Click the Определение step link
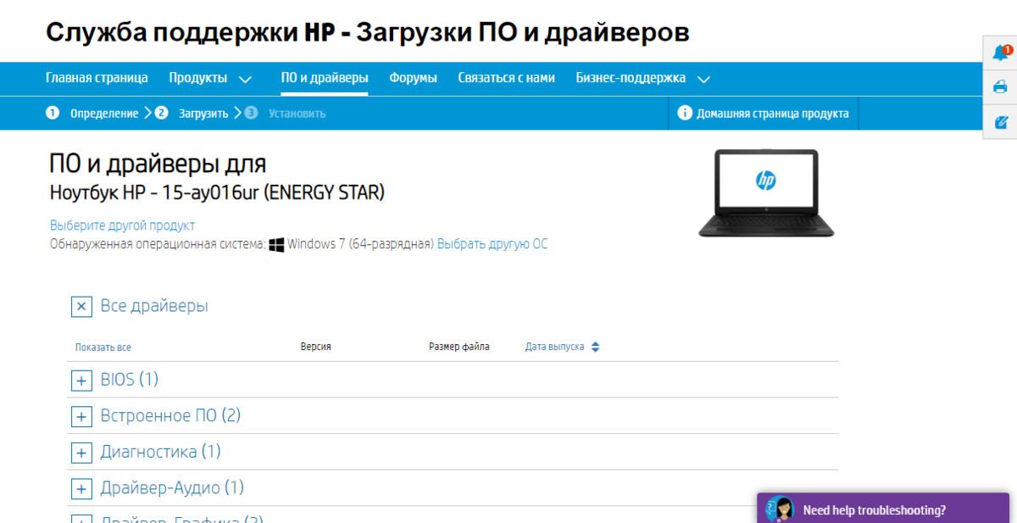The height and width of the screenshot is (523, 1017). (x=104, y=114)
